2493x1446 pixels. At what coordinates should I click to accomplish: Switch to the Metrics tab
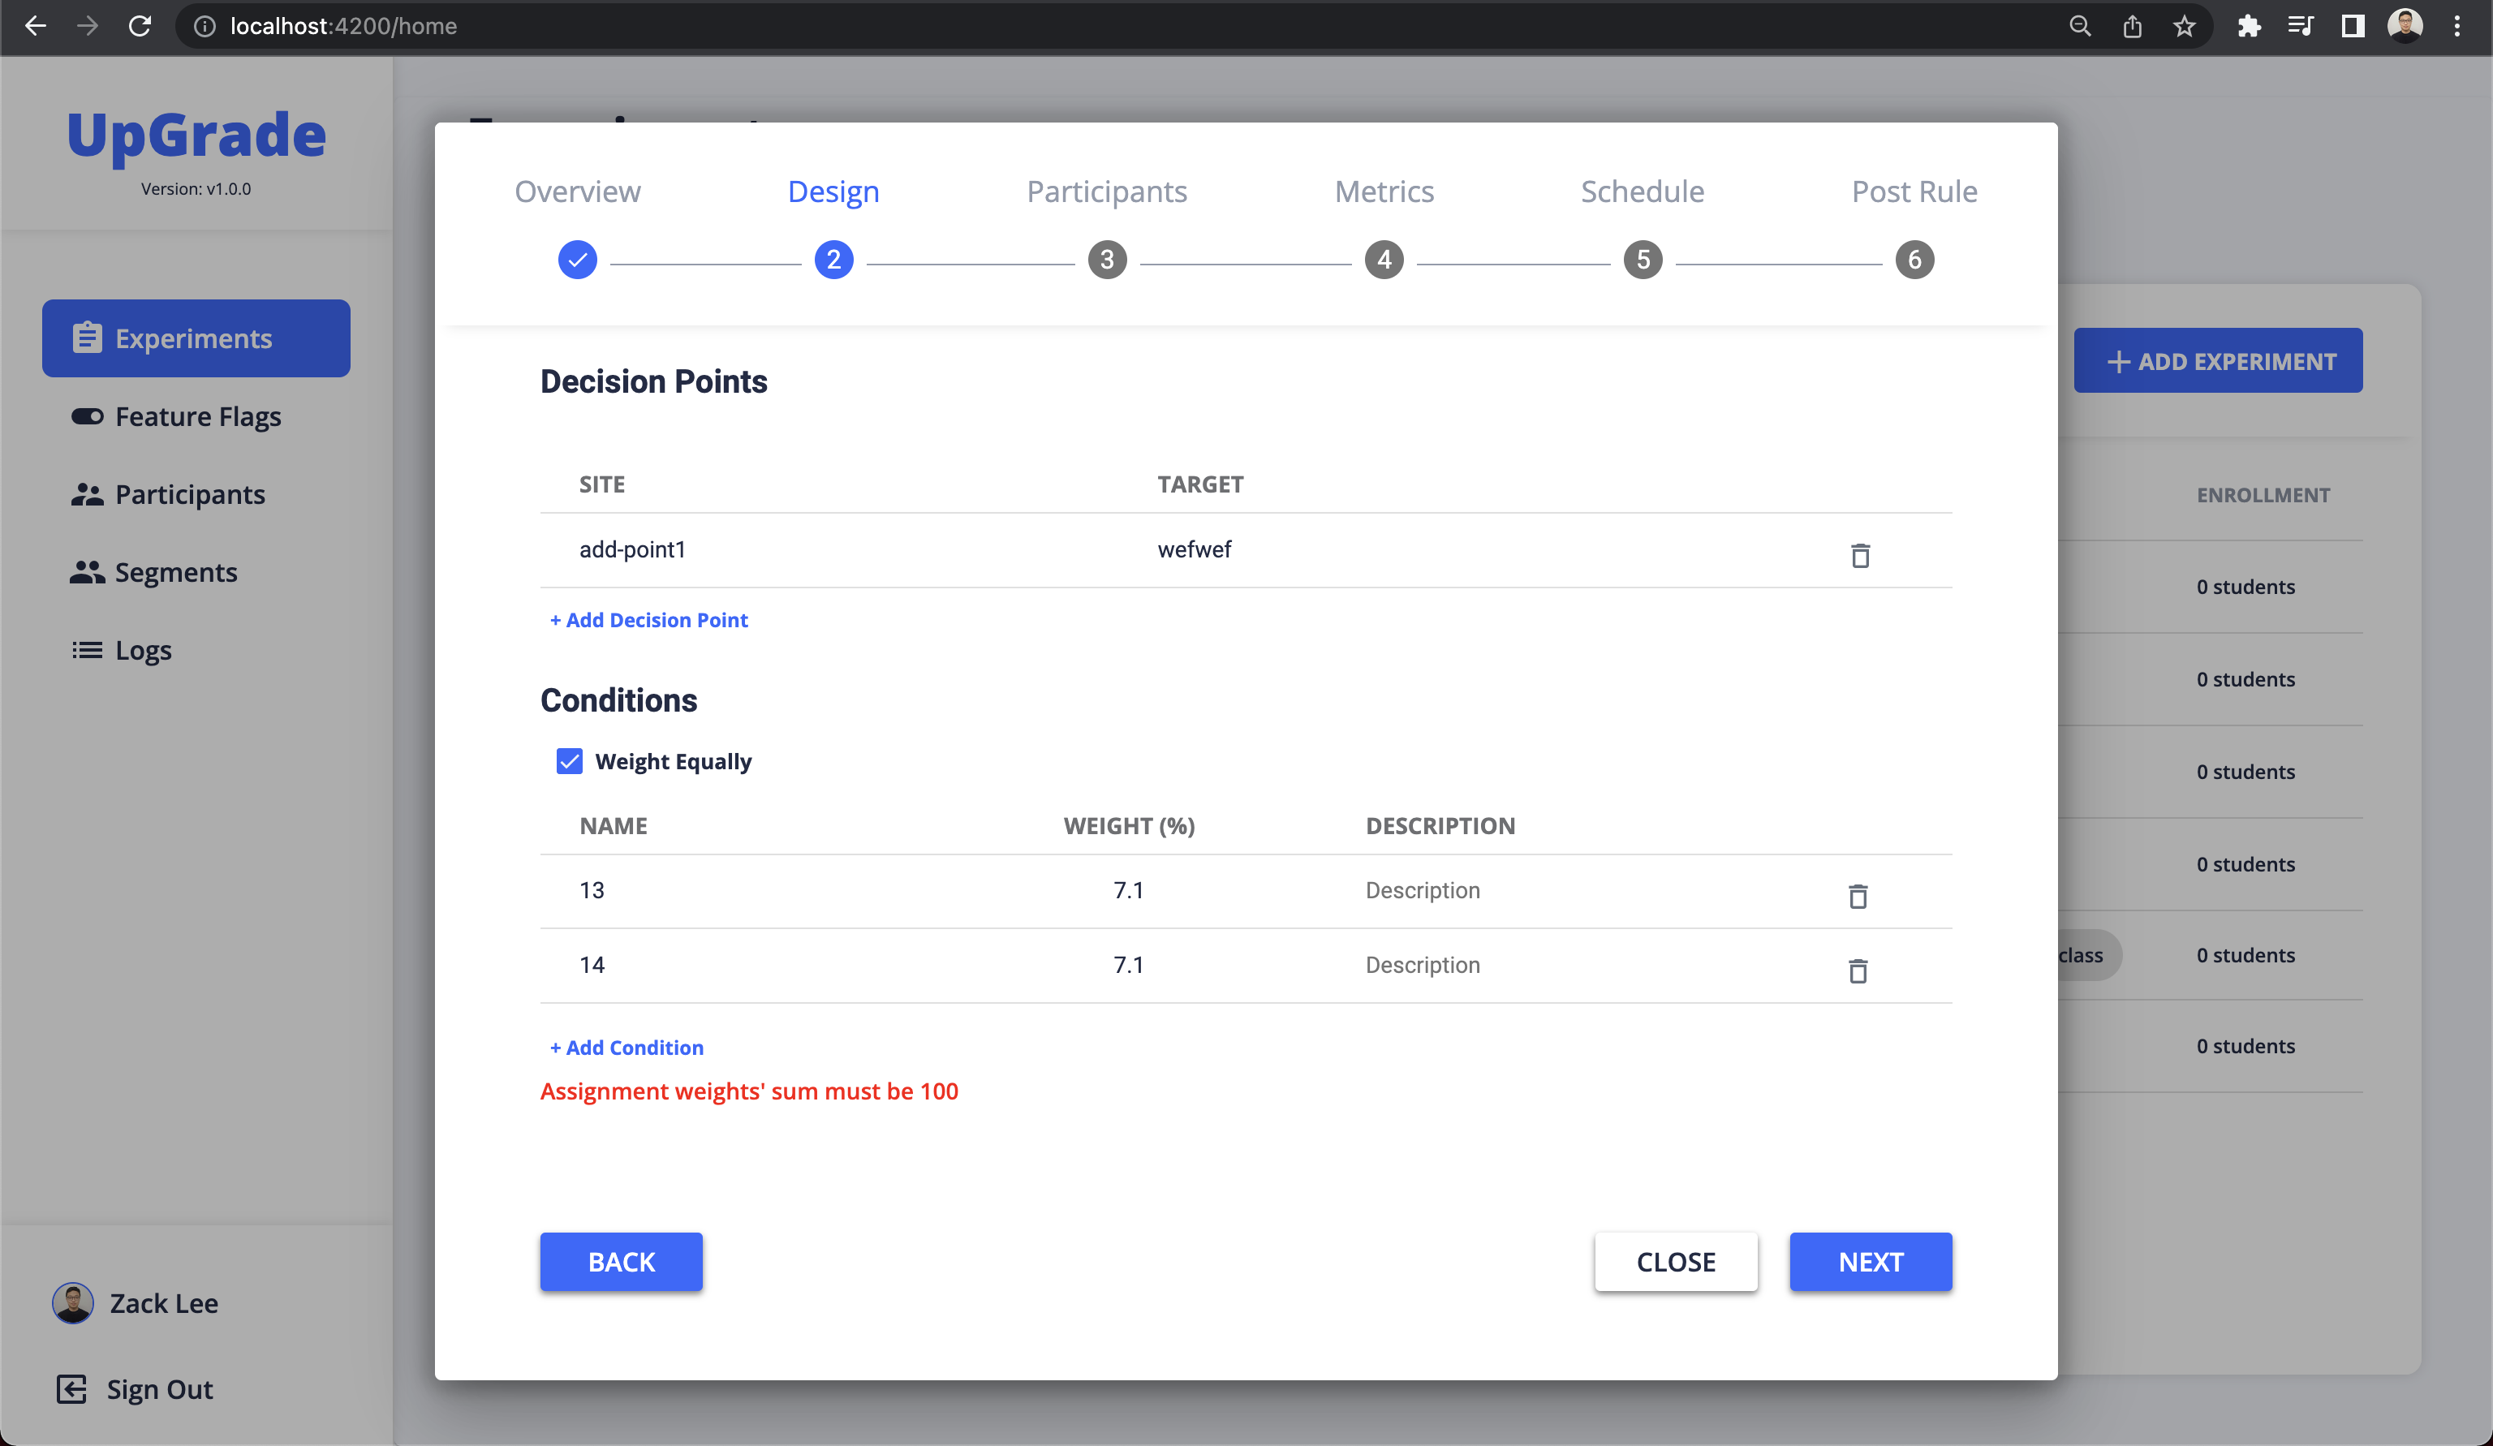coord(1383,192)
